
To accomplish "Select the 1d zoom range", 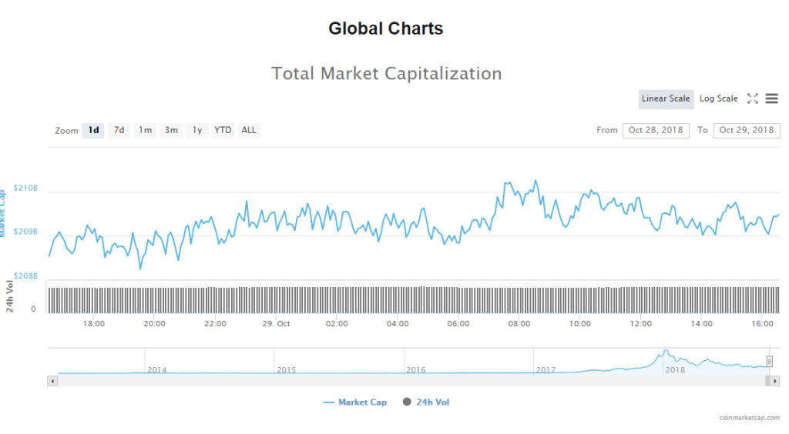I will pyautogui.click(x=93, y=130).
